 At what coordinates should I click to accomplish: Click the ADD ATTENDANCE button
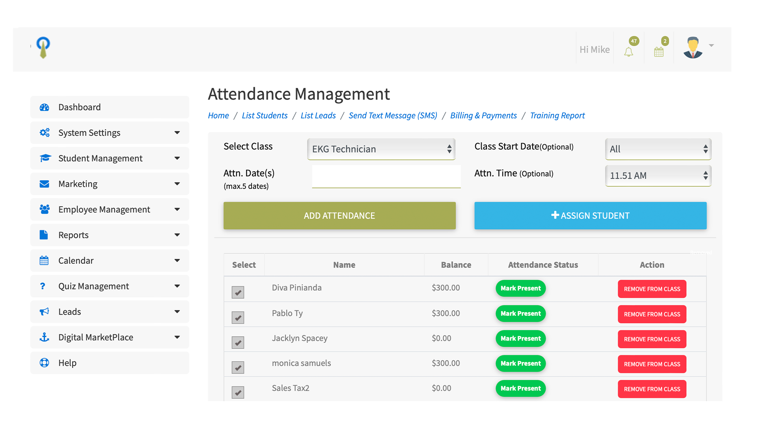coord(339,216)
